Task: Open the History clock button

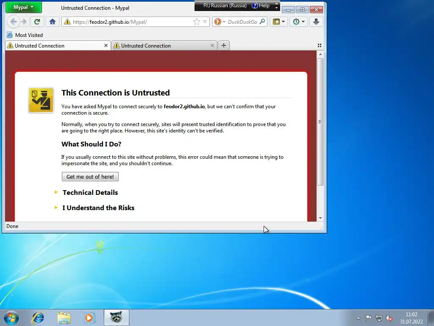Action: coord(296,22)
